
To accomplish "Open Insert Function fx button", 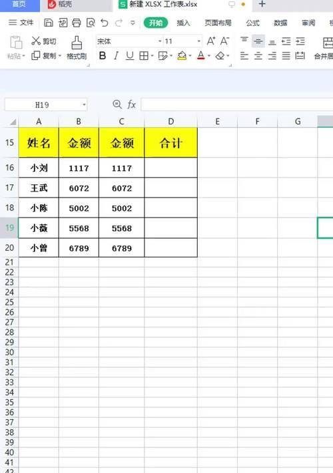I will 131,104.
